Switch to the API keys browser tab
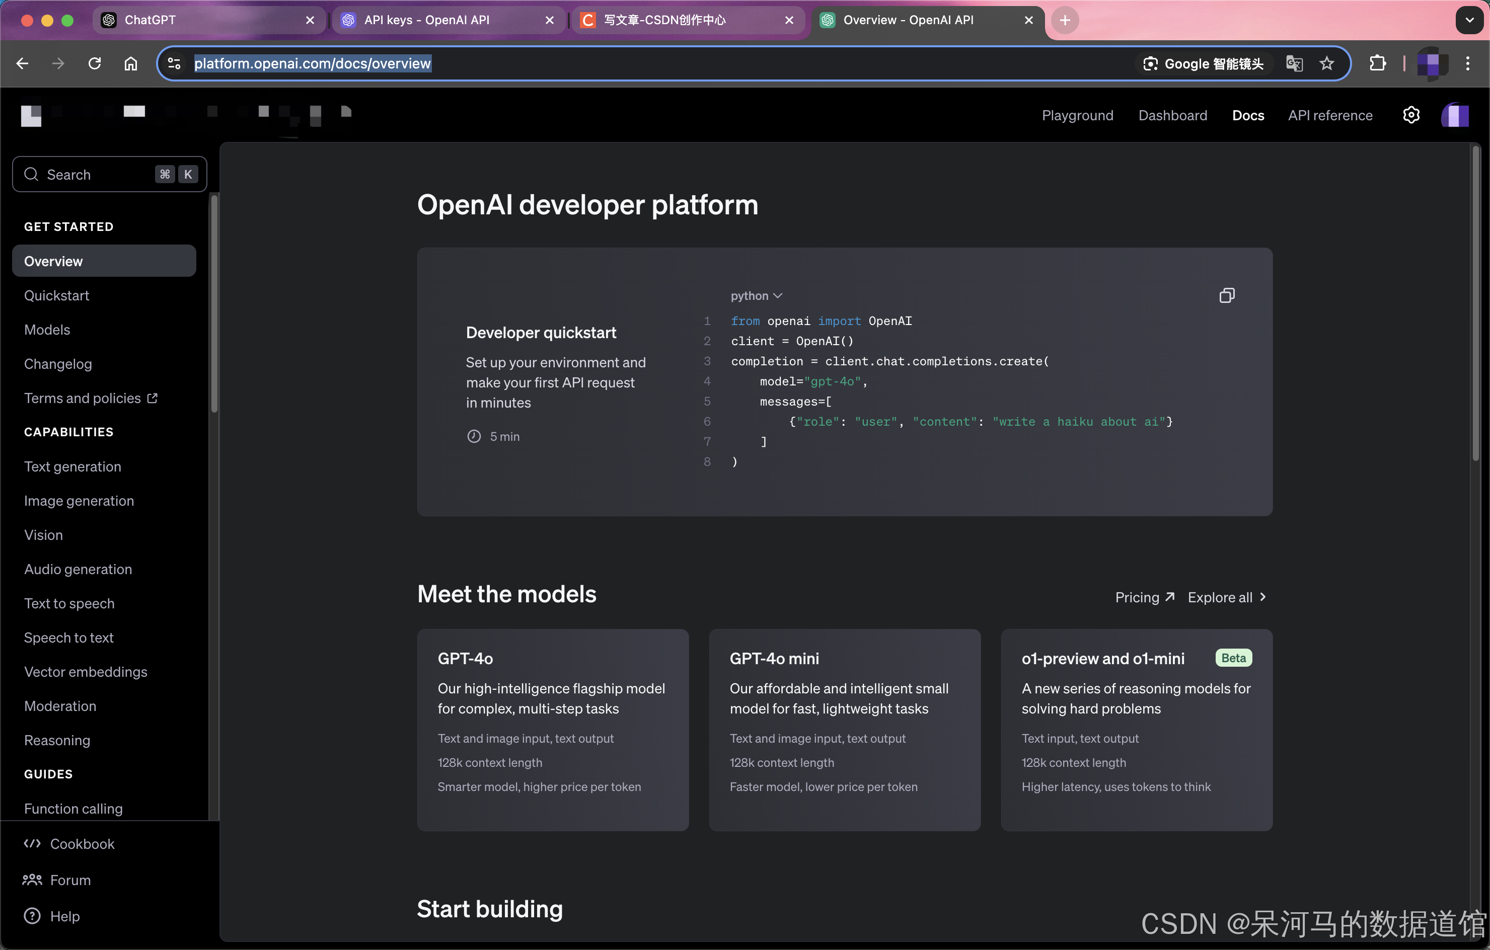This screenshot has height=950, width=1490. click(427, 20)
